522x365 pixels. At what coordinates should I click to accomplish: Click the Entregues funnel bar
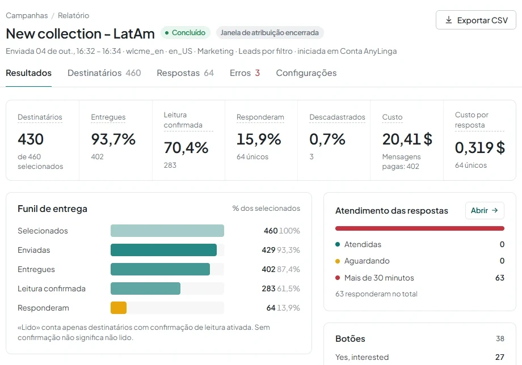click(160, 269)
